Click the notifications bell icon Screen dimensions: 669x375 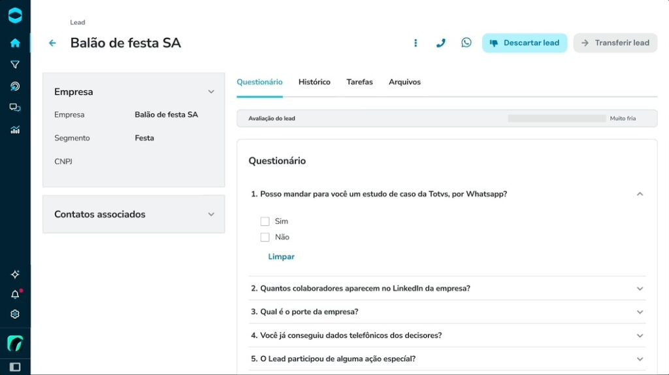(x=15, y=294)
